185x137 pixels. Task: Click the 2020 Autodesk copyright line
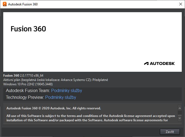click(54, 108)
